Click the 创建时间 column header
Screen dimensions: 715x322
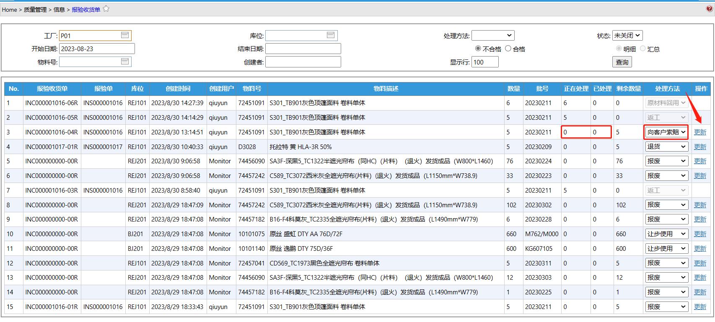click(178, 89)
